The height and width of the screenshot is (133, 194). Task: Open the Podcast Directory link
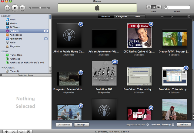point(163,124)
